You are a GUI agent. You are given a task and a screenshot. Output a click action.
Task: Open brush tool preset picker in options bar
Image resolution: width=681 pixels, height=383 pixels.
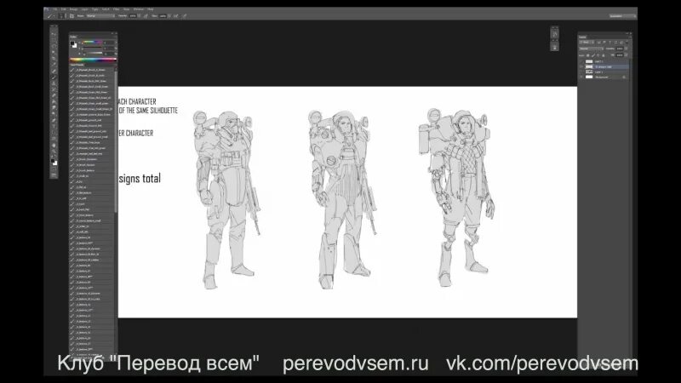51,15
